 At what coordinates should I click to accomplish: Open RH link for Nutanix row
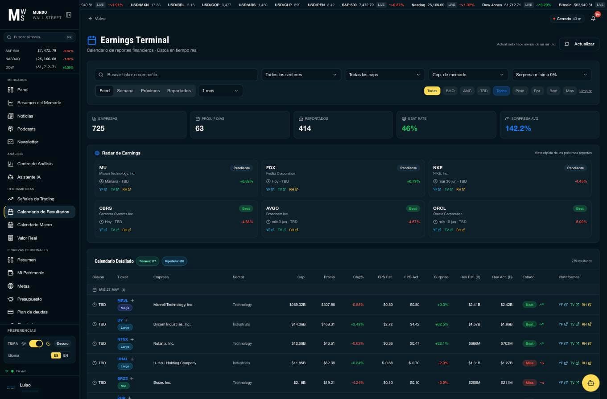[x=586, y=343]
